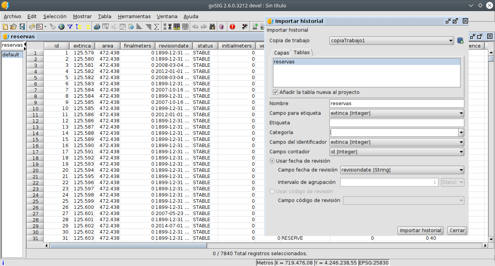The height and width of the screenshot is (266, 495).
Task: Expand dropdown arrow beside D toolbar icon
Action: pyautogui.click(x=45, y=27)
